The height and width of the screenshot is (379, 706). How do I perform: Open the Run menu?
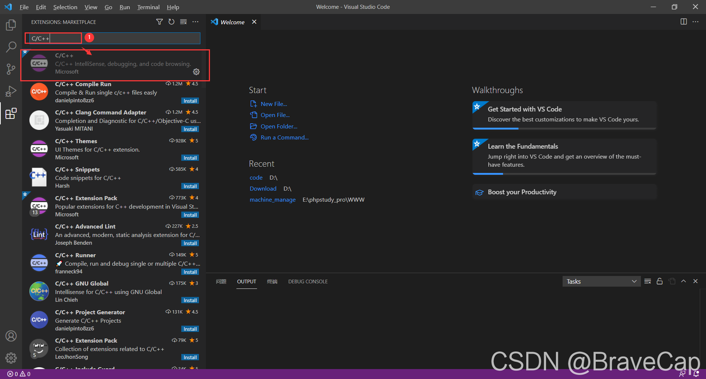125,7
